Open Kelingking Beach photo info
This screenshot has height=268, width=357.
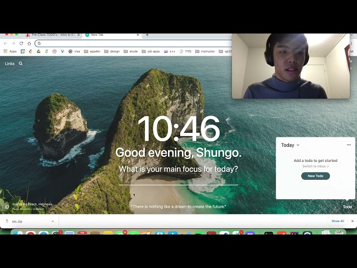click(32, 204)
